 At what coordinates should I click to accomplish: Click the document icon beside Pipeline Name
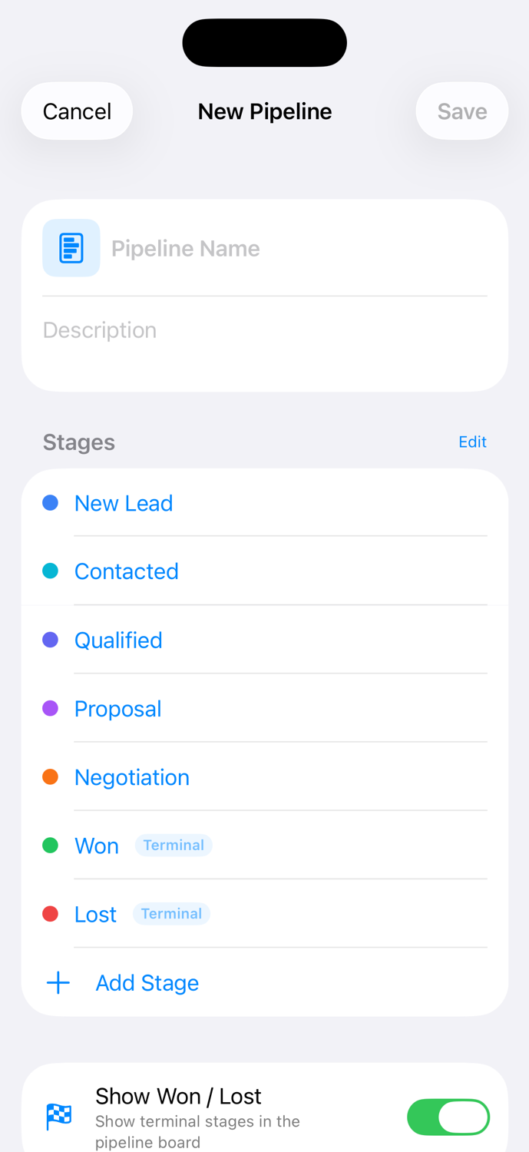[71, 247]
